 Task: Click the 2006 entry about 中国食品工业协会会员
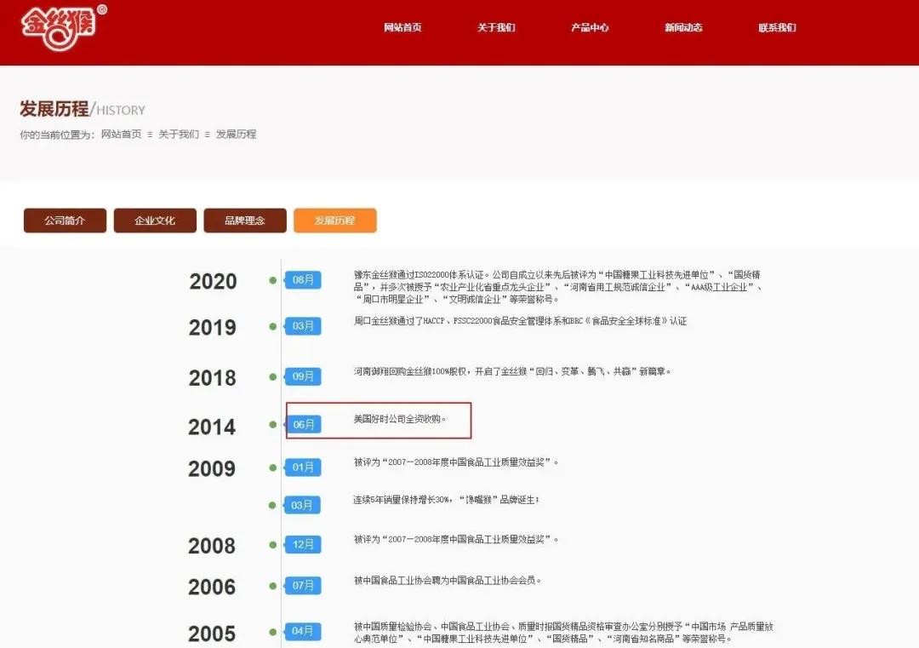click(x=447, y=580)
